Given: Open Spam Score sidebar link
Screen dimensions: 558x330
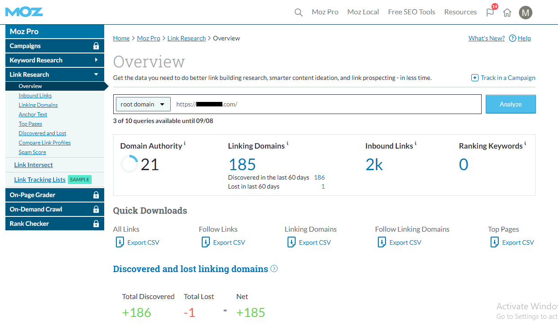Looking at the screenshot, I should pyautogui.click(x=32, y=152).
